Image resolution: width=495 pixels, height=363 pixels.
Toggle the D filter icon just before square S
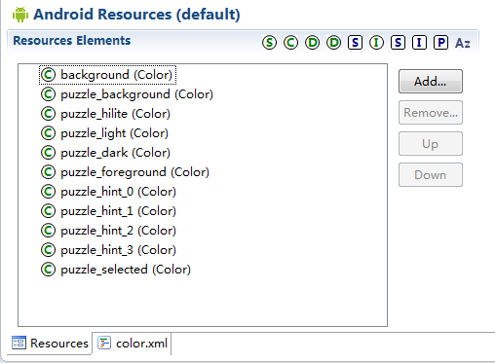(333, 43)
